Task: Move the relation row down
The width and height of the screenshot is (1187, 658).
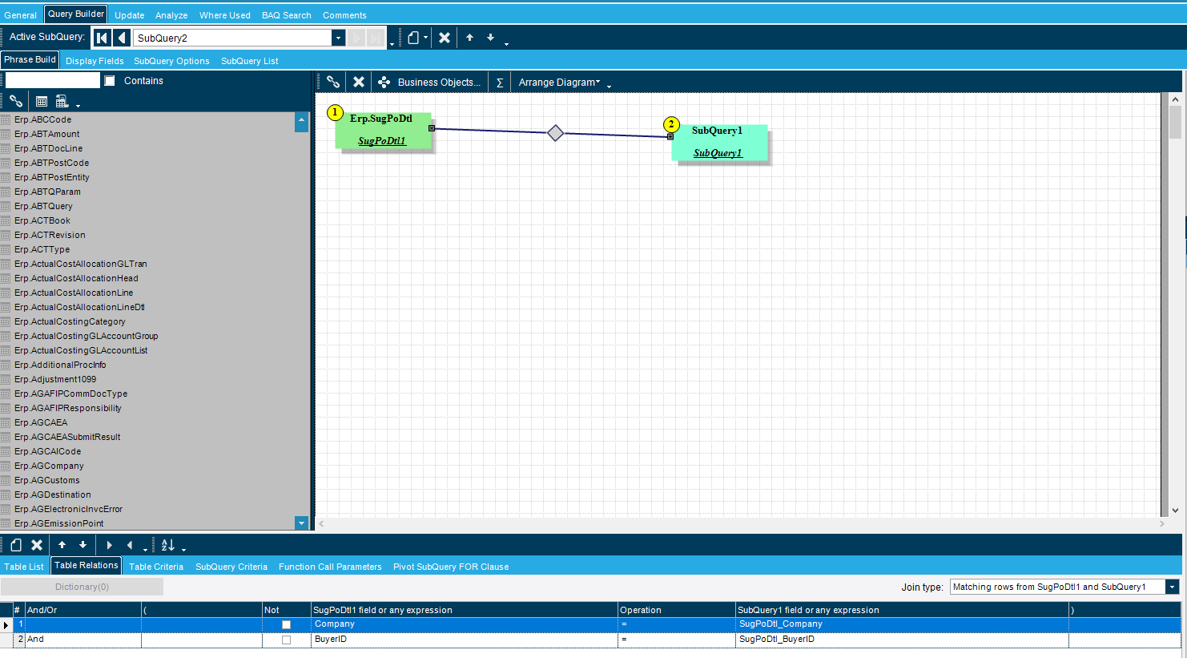Action: pyautogui.click(x=82, y=545)
